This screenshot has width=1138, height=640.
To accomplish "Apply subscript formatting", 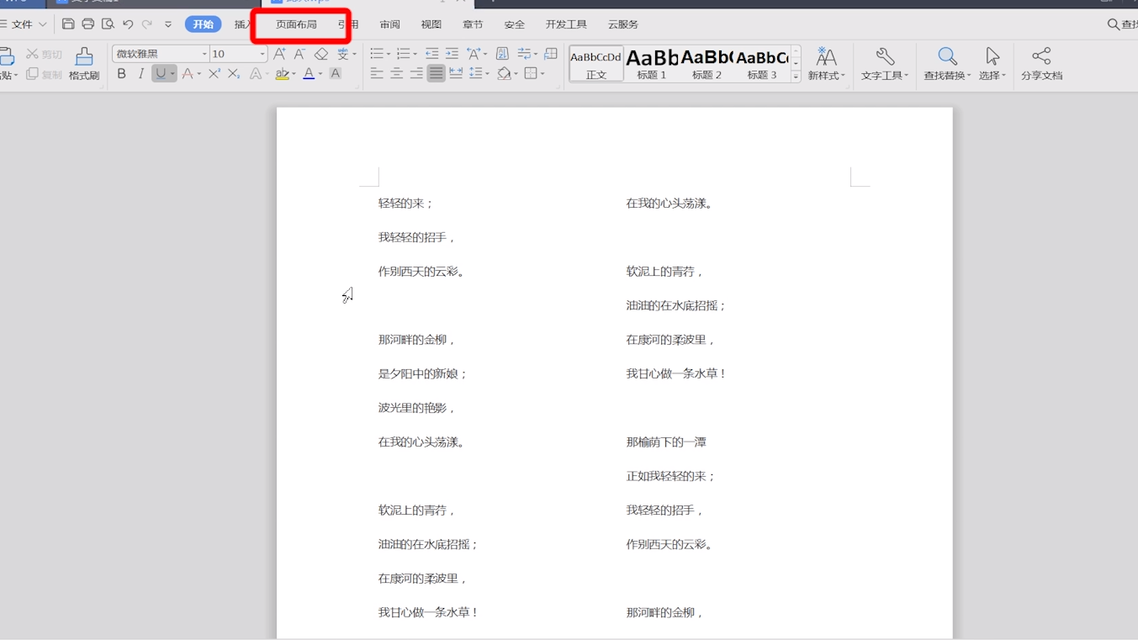I will tap(235, 74).
